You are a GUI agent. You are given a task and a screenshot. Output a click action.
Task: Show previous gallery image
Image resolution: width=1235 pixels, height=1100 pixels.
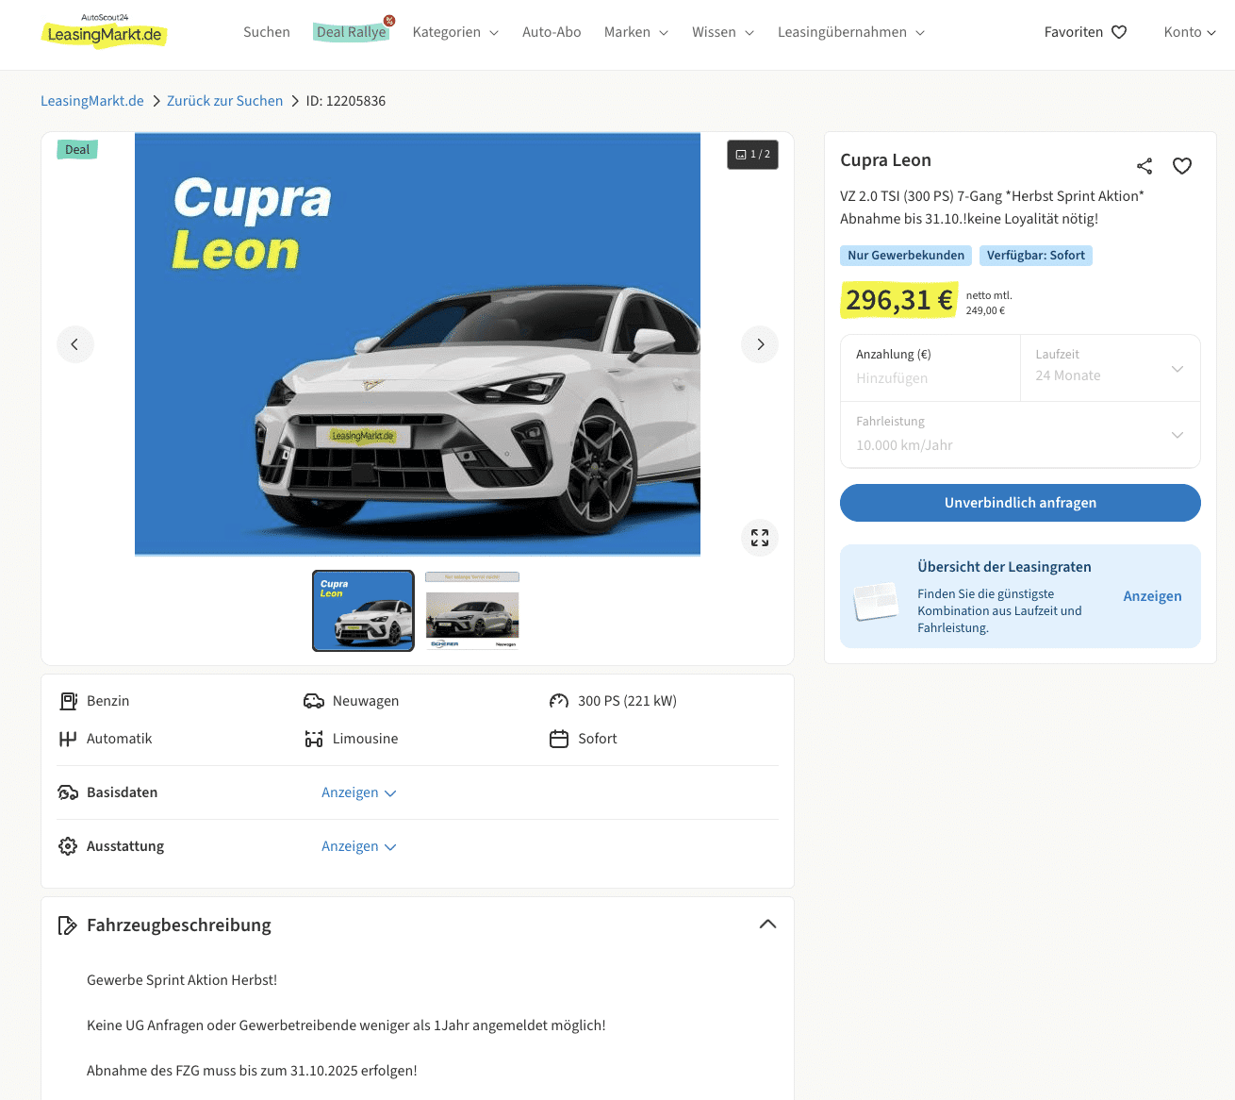[x=75, y=344]
